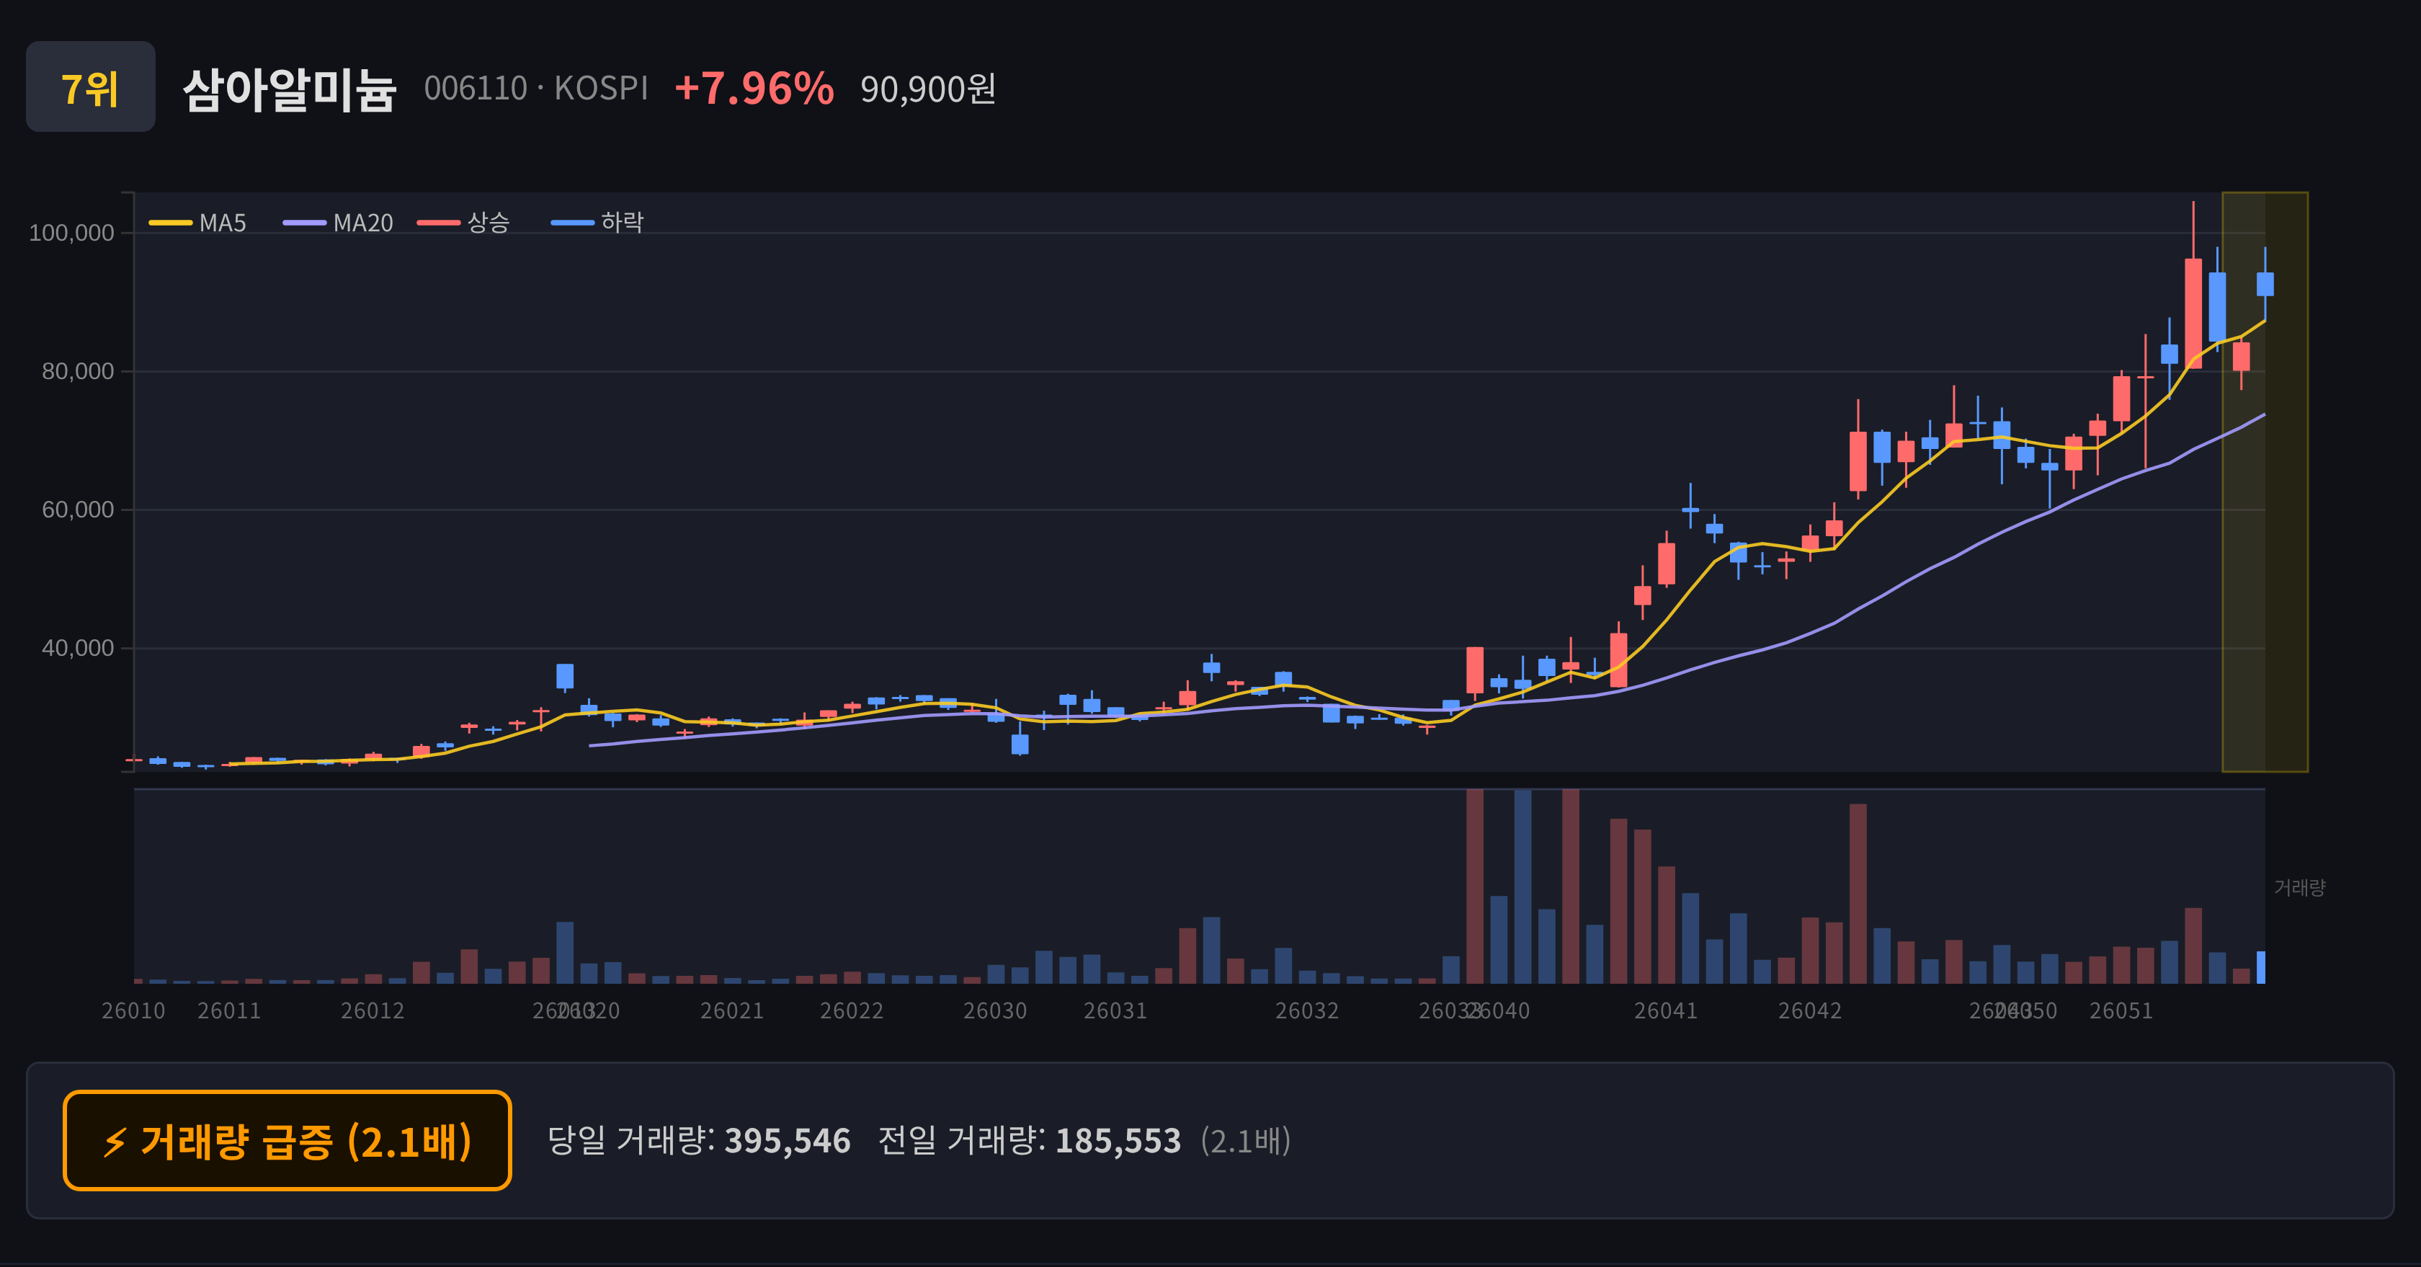Image resolution: width=2421 pixels, height=1267 pixels.
Task: Click the 006110 · KOSPI ticker code
Action: pos(535,89)
